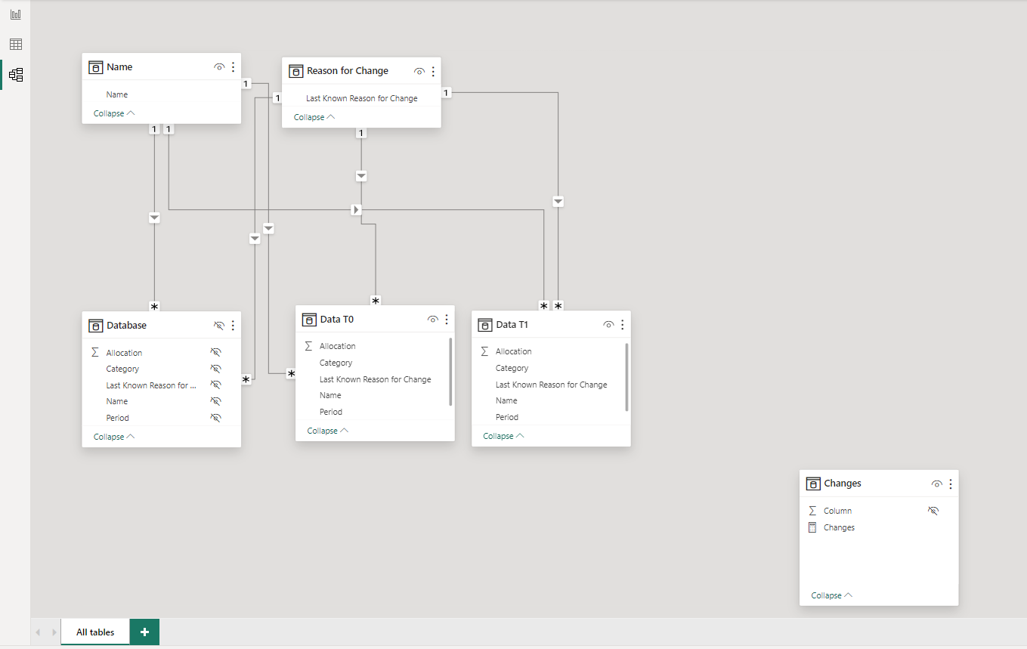Go to previous layout tab arrow

pos(39,632)
